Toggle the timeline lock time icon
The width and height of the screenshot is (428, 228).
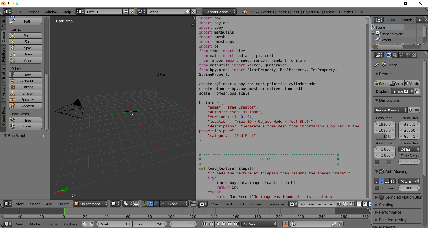click(91, 224)
